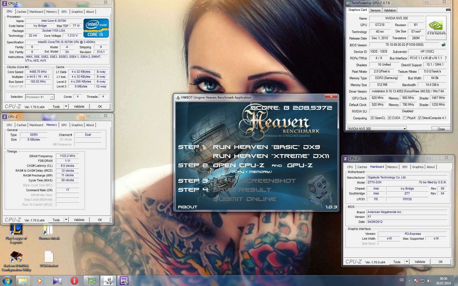
Task: Switch to Caches tab in top CPU-Z window
Action: point(21,12)
